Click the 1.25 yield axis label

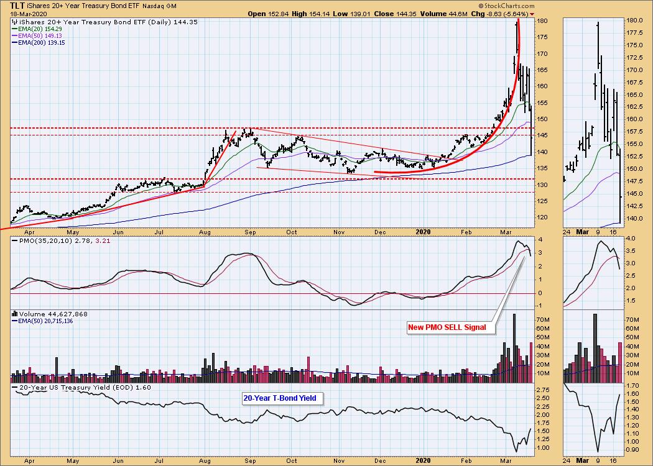(x=543, y=439)
